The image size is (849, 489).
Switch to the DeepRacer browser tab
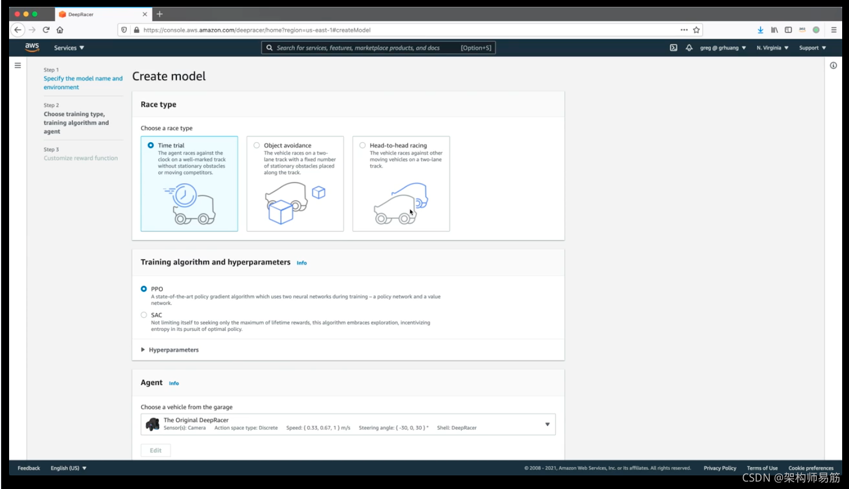click(x=103, y=14)
